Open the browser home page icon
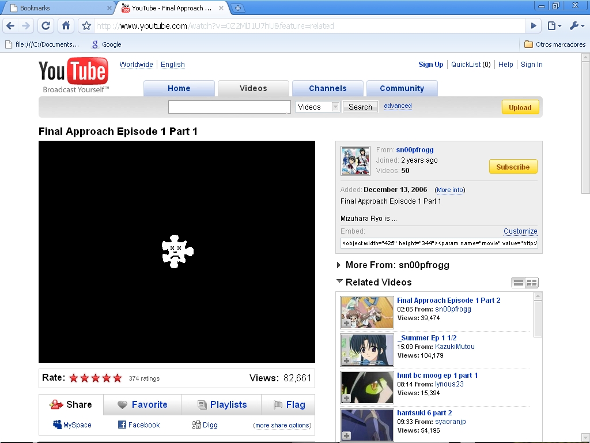This screenshot has width=590, height=443. 66,25
